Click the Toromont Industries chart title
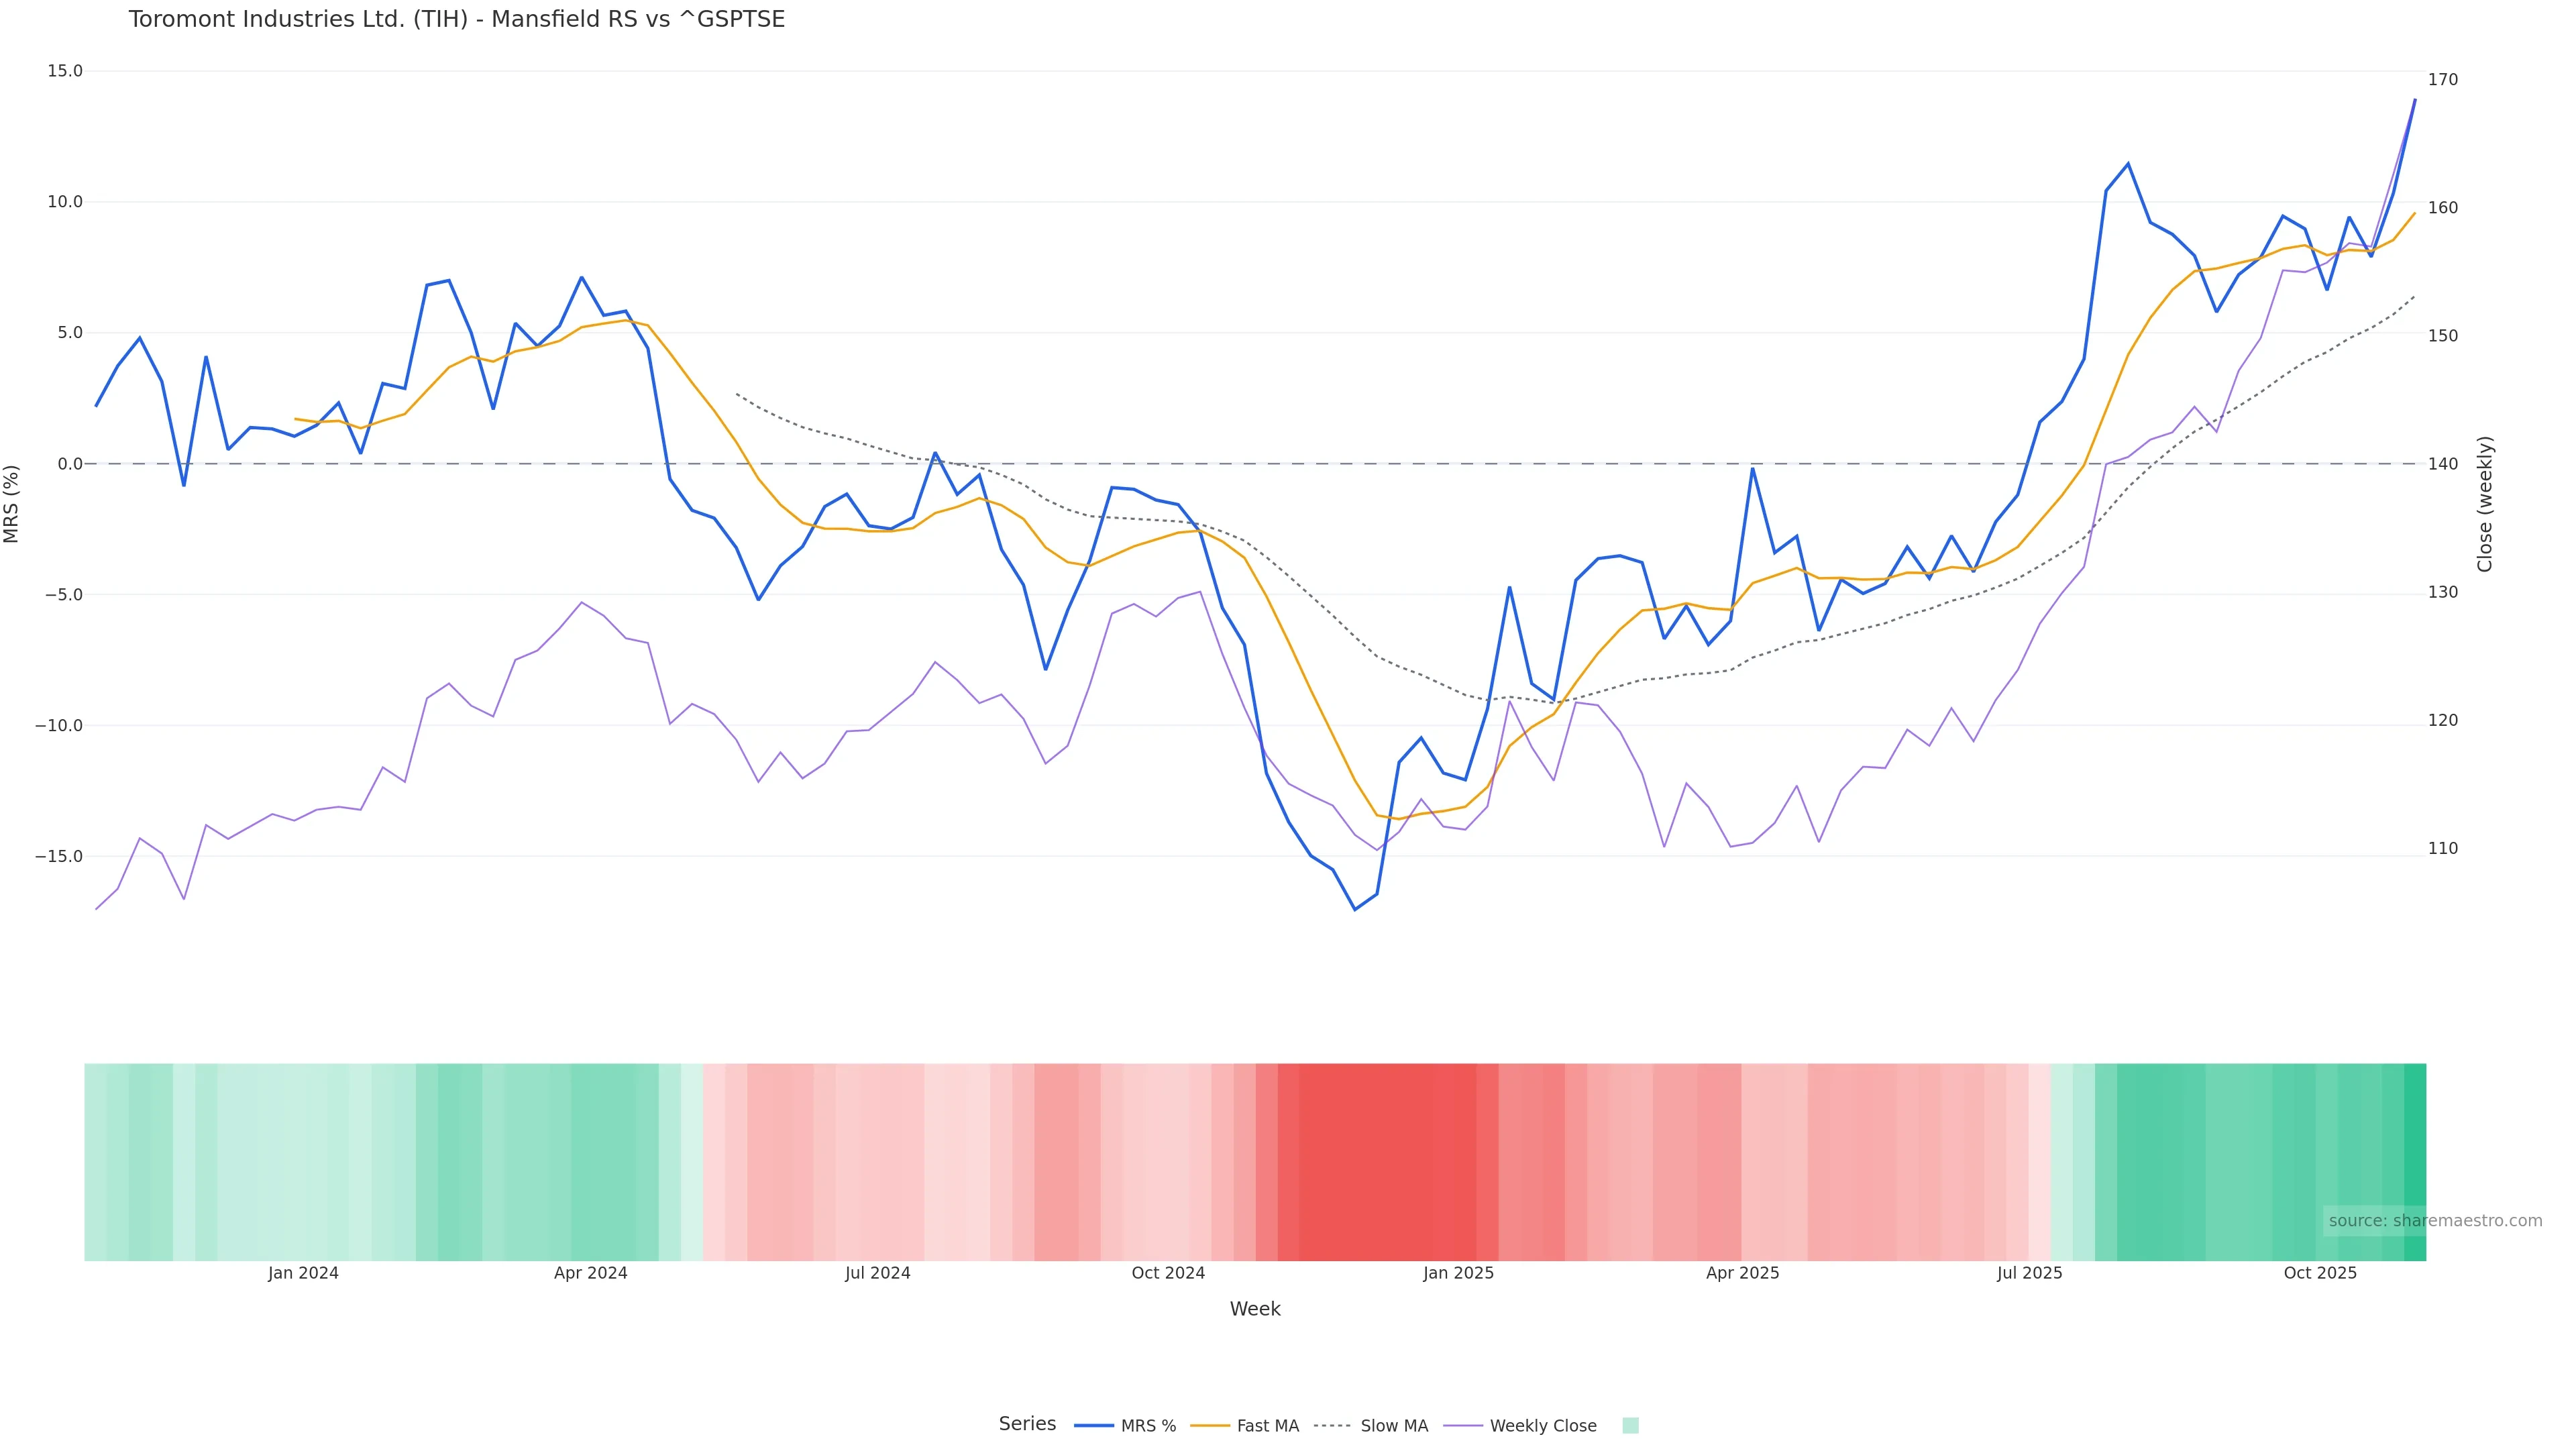 coord(457,20)
